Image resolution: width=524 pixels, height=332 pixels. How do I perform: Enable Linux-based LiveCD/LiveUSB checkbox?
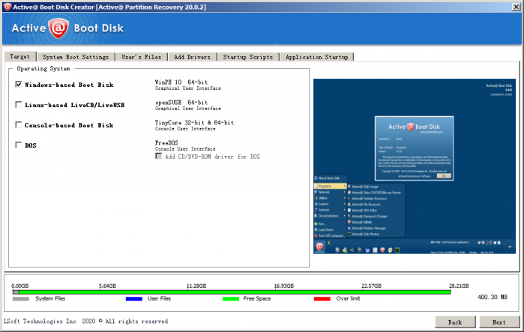click(x=19, y=104)
